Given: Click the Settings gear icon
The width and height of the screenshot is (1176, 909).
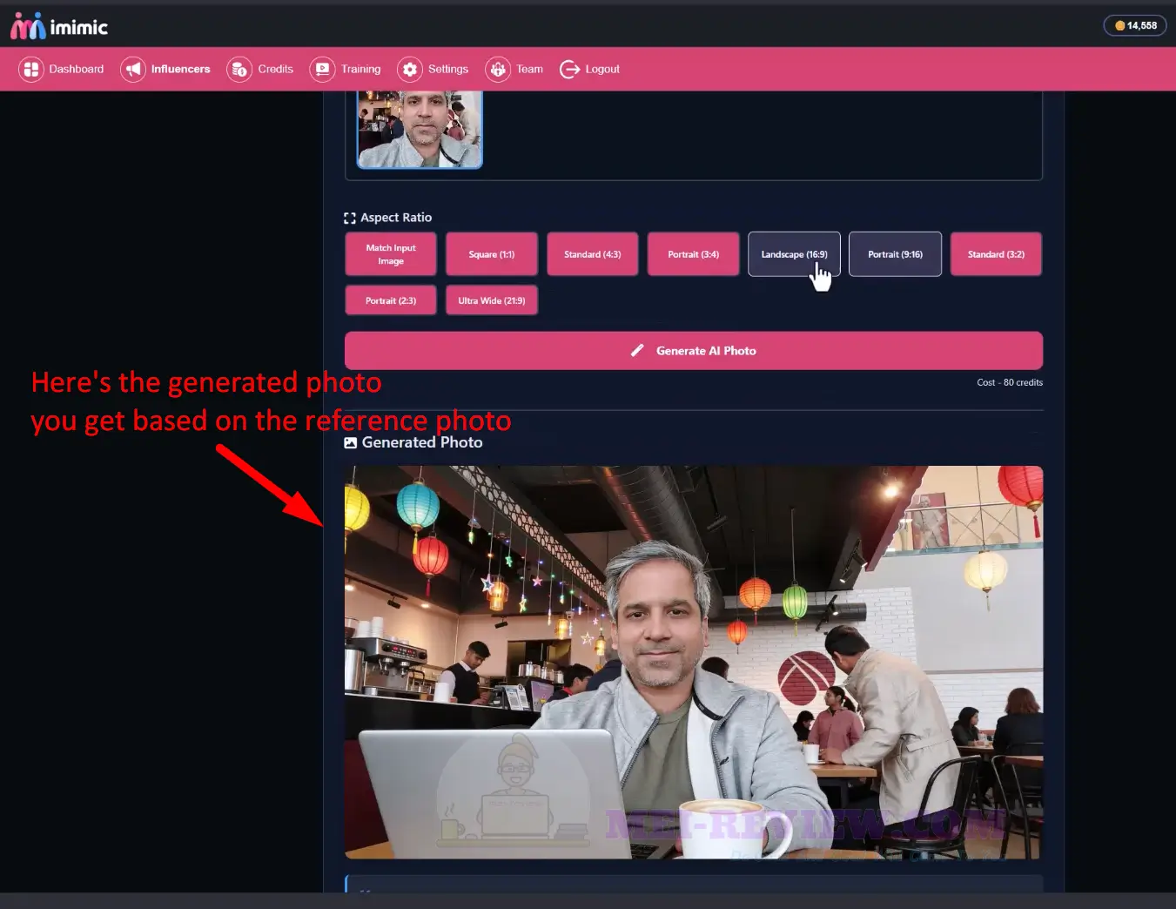Looking at the screenshot, I should pyautogui.click(x=410, y=70).
